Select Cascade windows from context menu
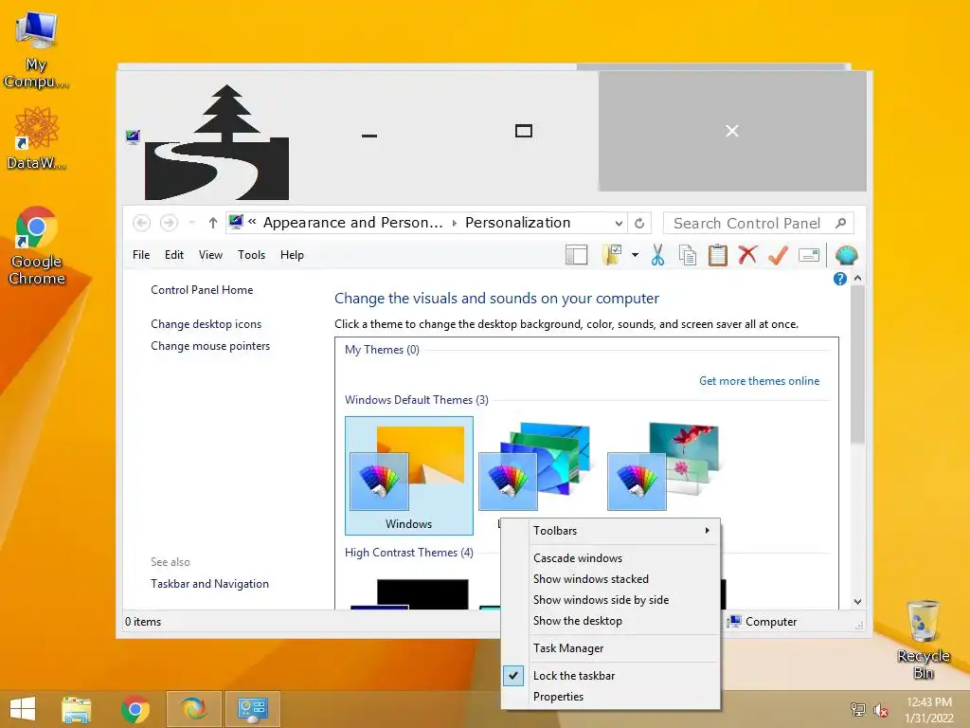 pos(611,557)
